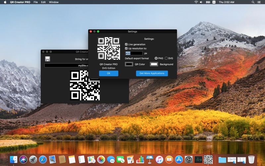
Task: Open Notes app in the Dock
Action: point(72,160)
